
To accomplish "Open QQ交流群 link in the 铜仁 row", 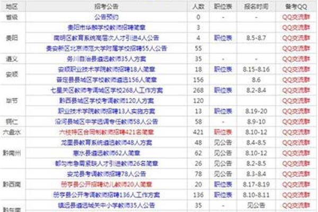I will [x=296, y=122].
